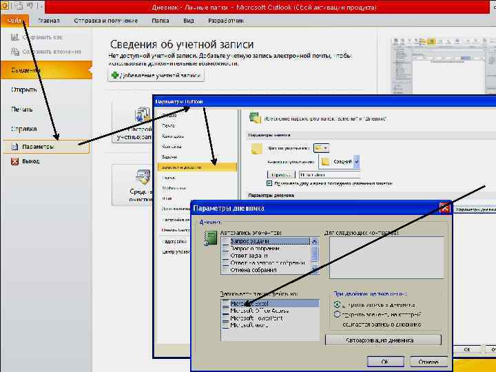
Task: Click scroll down arrow in auto-record list
Action: pyautogui.click(x=314, y=270)
